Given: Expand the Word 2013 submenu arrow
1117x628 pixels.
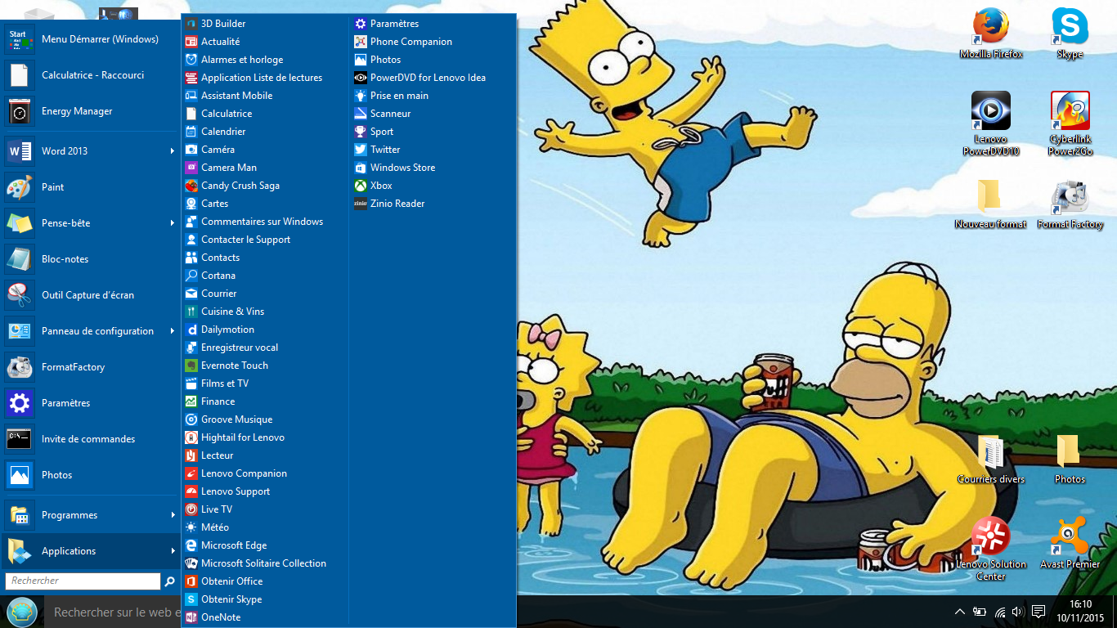Looking at the screenshot, I should click(173, 151).
